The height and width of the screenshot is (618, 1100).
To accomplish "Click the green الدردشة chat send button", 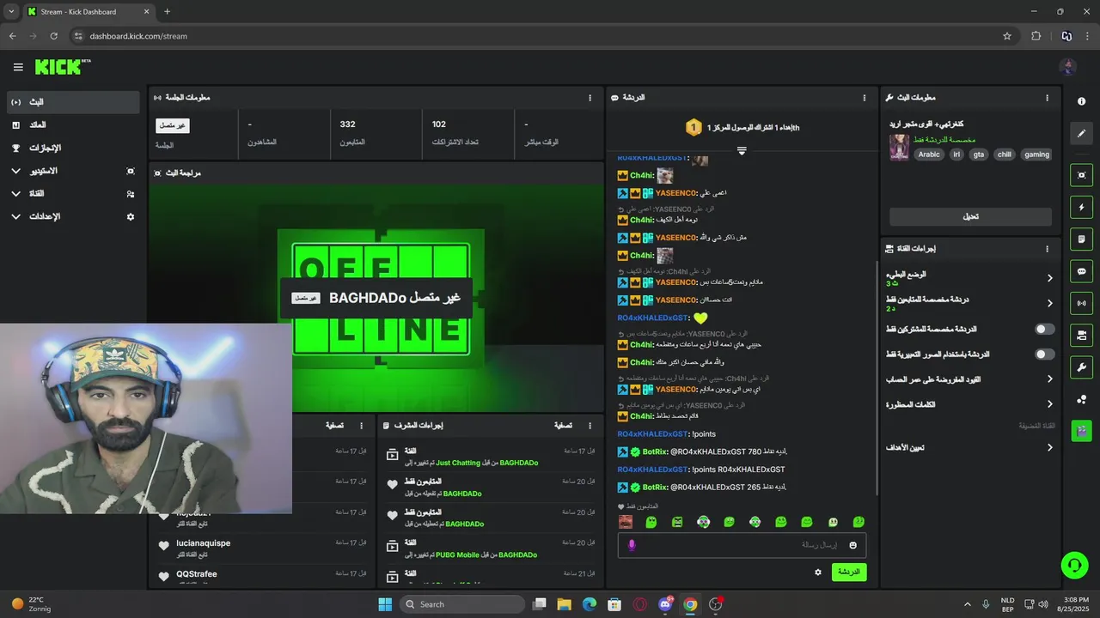I will [x=849, y=572].
